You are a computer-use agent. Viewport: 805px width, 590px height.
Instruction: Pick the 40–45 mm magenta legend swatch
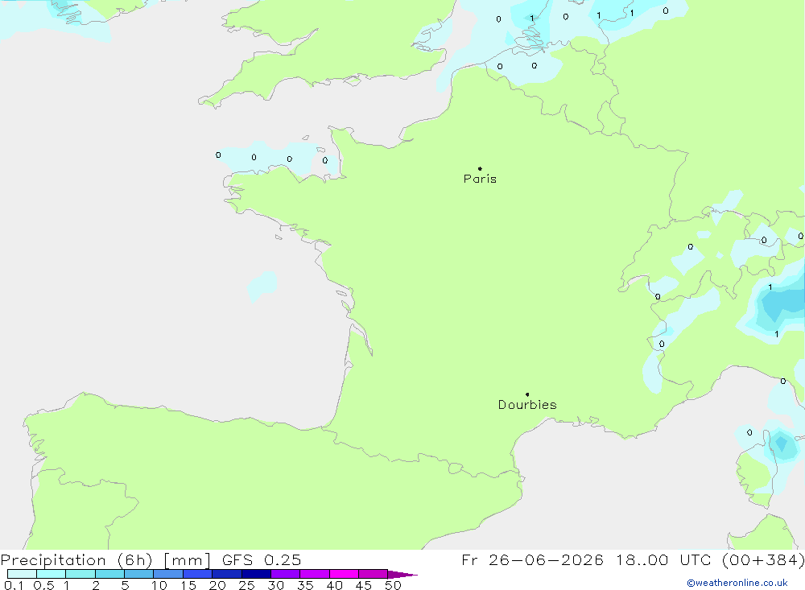point(344,574)
